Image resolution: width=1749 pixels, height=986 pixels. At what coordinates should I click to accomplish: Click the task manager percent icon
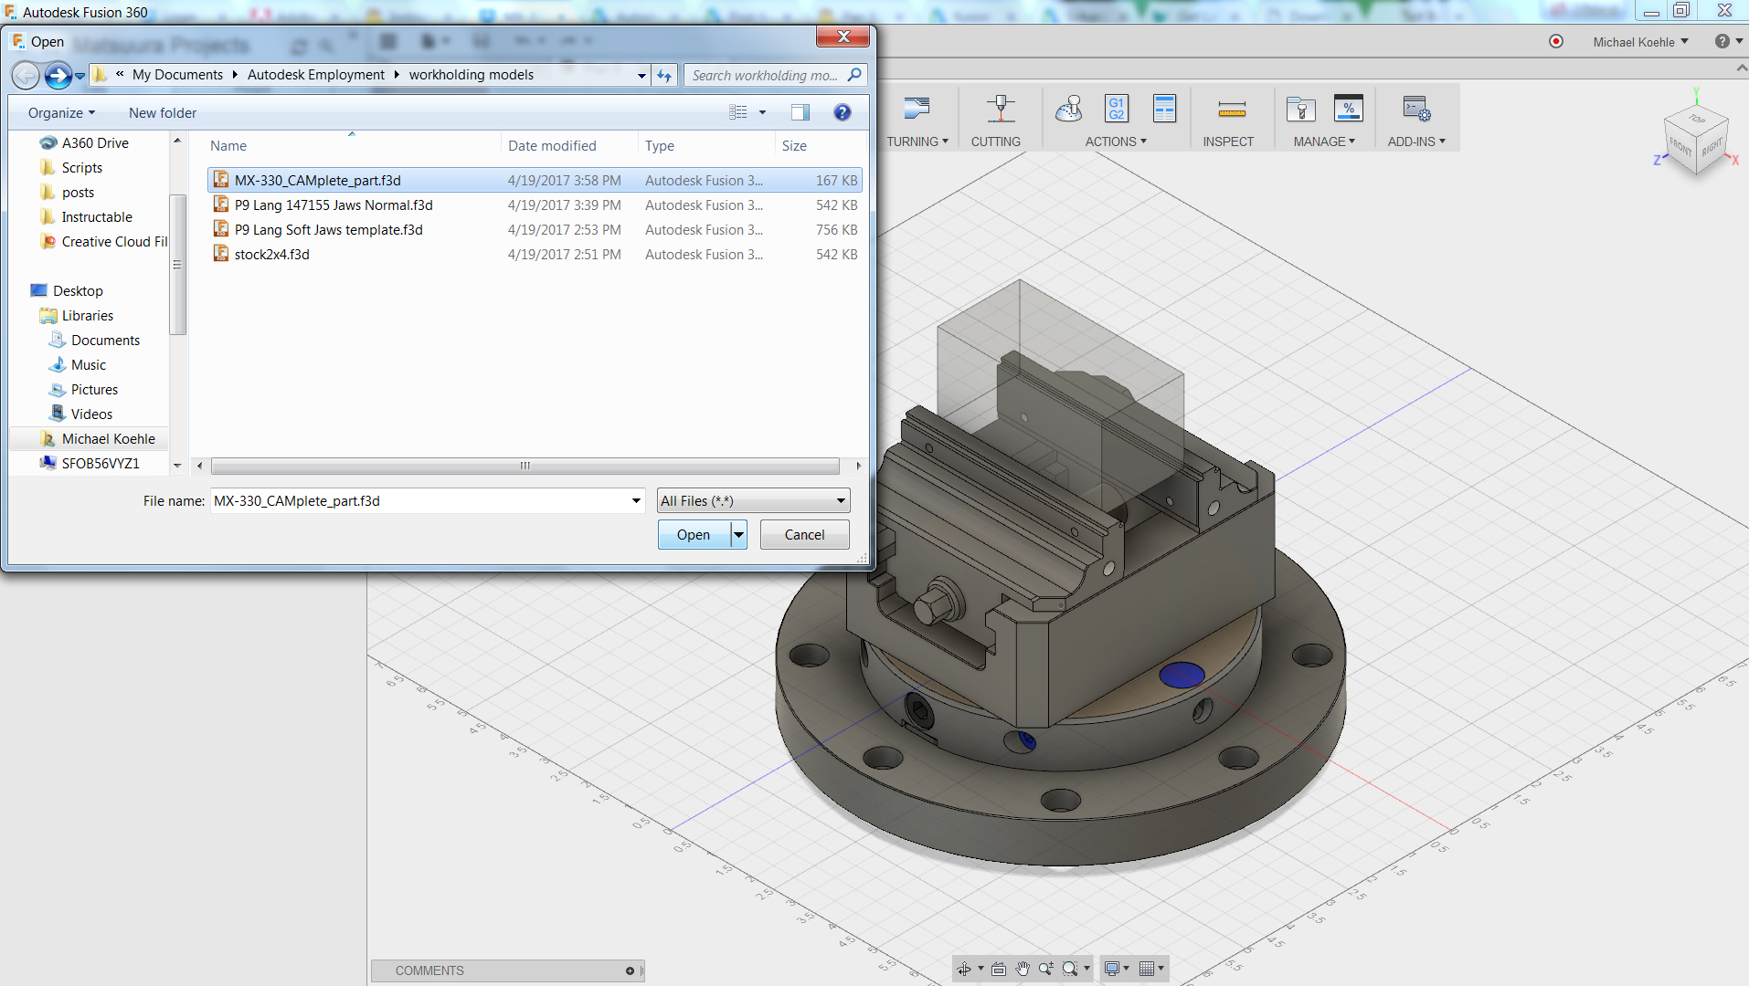tap(1348, 109)
